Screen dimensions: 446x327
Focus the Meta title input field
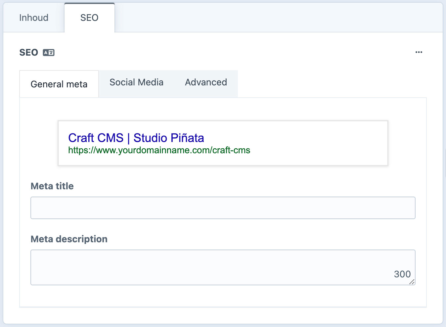[x=223, y=208]
